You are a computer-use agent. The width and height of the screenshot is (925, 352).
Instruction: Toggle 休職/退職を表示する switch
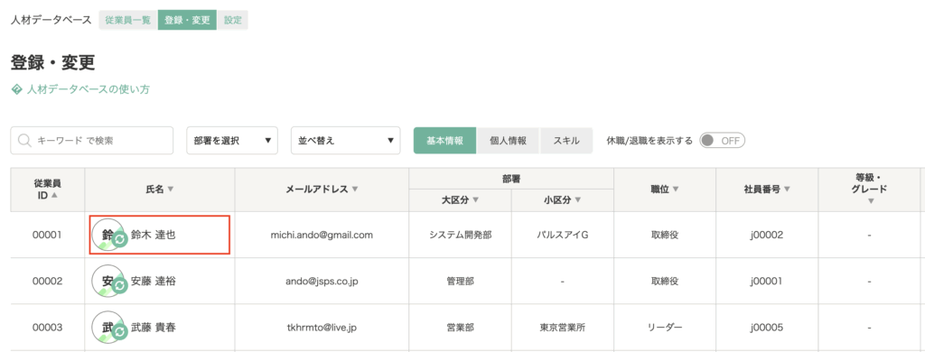(722, 141)
